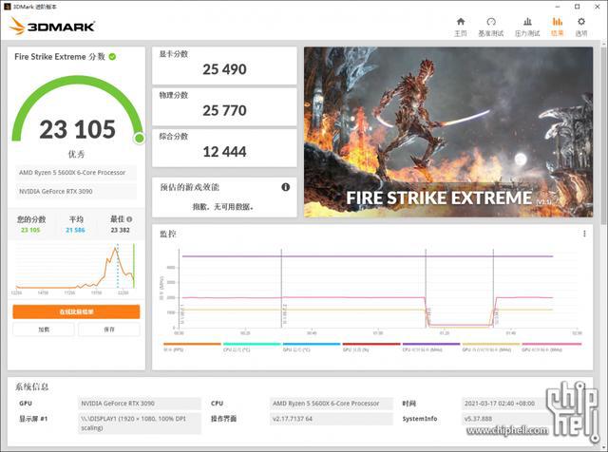Toggle the purple CPU clock frequency legend

point(430,347)
